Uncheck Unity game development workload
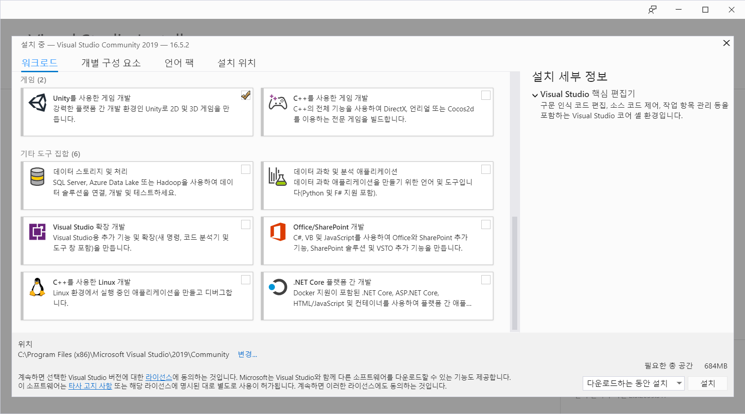The width and height of the screenshot is (745, 414). point(246,95)
